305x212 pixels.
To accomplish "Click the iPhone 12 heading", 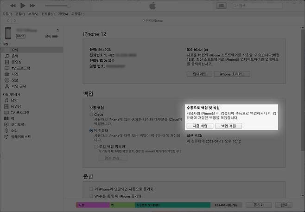I will (95, 34).
